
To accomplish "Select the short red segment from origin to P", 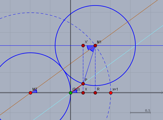I will pyautogui.click(x=77, y=88).
